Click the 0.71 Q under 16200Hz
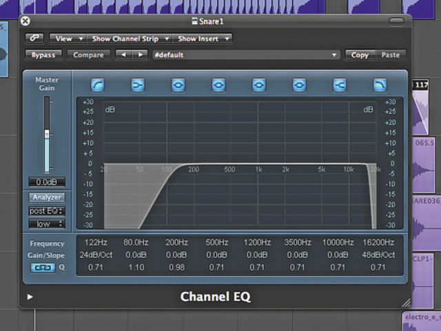441x331 pixels. tap(378, 267)
